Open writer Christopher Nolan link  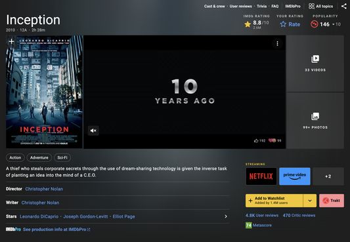point(40,203)
